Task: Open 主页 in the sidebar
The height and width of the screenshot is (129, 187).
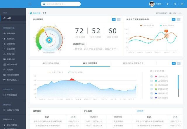Action: (x=13, y=18)
